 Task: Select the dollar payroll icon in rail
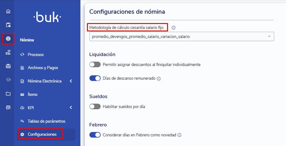pos(8,39)
